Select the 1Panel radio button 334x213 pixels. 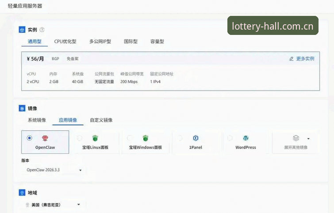click(x=180, y=138)
